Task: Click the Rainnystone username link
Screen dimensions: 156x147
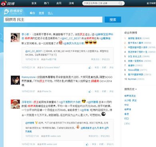Action: (x=28, y=77)
